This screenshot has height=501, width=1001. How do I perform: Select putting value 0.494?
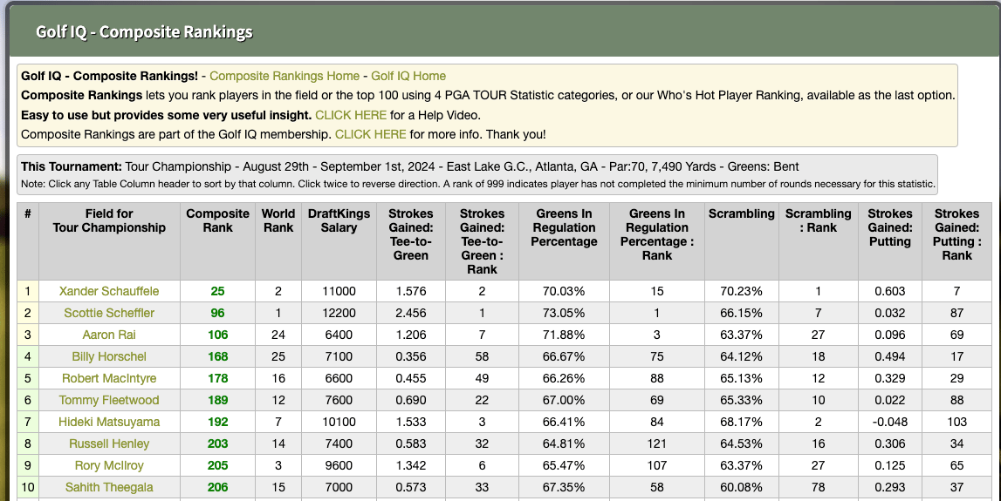[890, 356]
